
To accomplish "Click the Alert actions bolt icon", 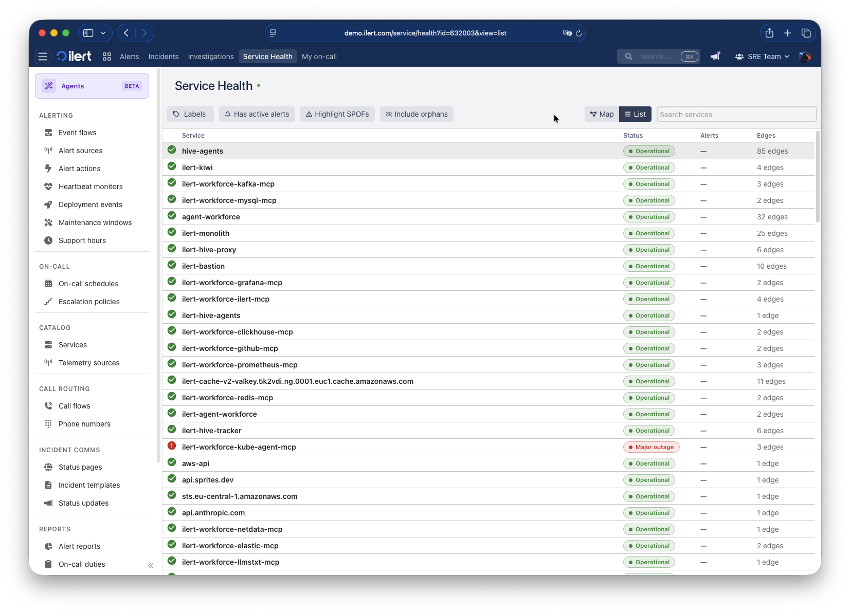I will [48, 169].
